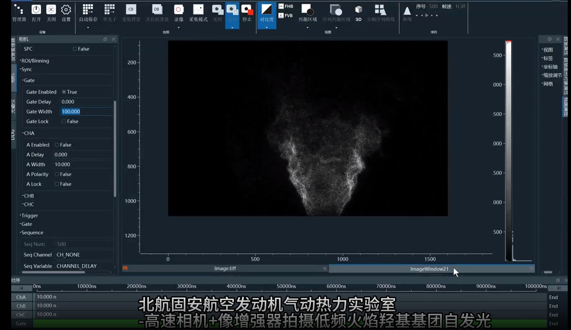This screenshot has width=571, height=330.
Task: Toggle the Gate Lock checkbox
Action: pyautogui.click(x=64, y=121)
